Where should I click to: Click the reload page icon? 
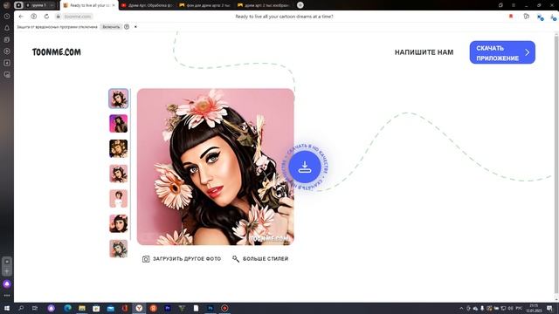click(x=46, y=17)
